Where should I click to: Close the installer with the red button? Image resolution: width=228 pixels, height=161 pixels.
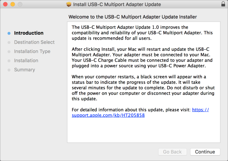[5, 4]
